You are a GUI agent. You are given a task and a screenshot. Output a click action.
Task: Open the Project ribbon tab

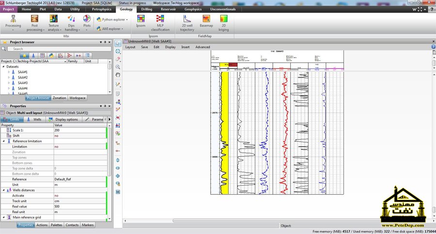9,9
